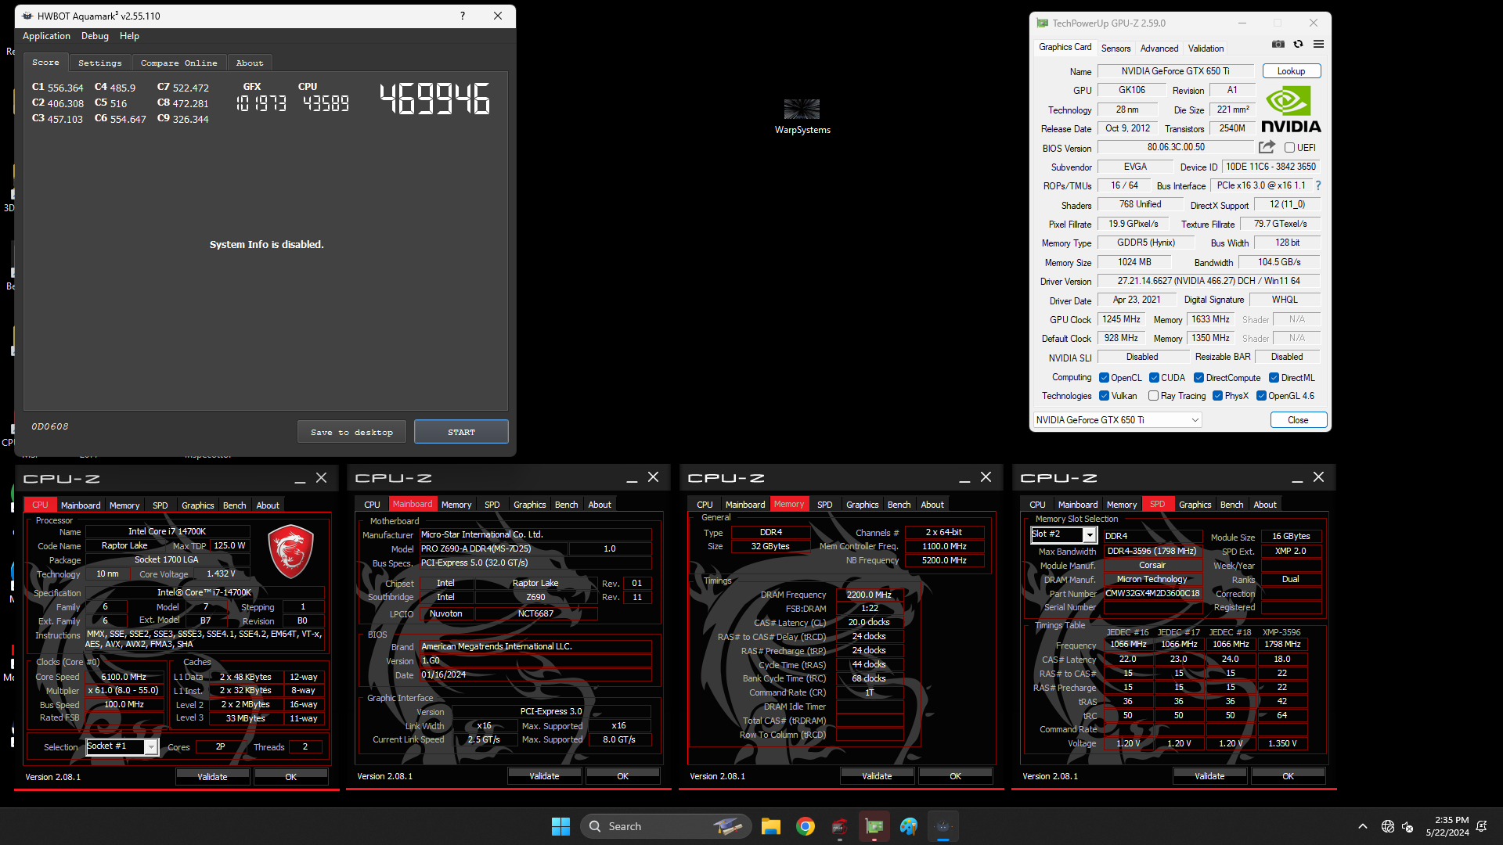
Task: Click the GPU Name field NVIDIA GeForce GTX 650 Ti
Action: (x=1175, y=71)
